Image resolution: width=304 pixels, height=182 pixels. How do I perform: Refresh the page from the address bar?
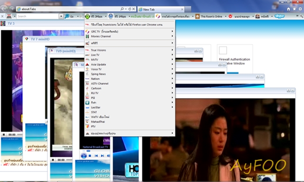(130, 9)
